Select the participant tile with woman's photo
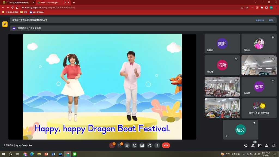The width and height of the screenshot is (279, 157). [x=259, y=43]
